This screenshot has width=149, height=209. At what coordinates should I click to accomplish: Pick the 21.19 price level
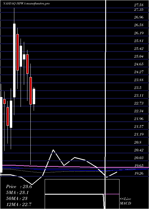click(x=139, y=134)
